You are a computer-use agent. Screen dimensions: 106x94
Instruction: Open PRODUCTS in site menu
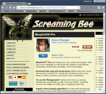click(x=11, y=46)
